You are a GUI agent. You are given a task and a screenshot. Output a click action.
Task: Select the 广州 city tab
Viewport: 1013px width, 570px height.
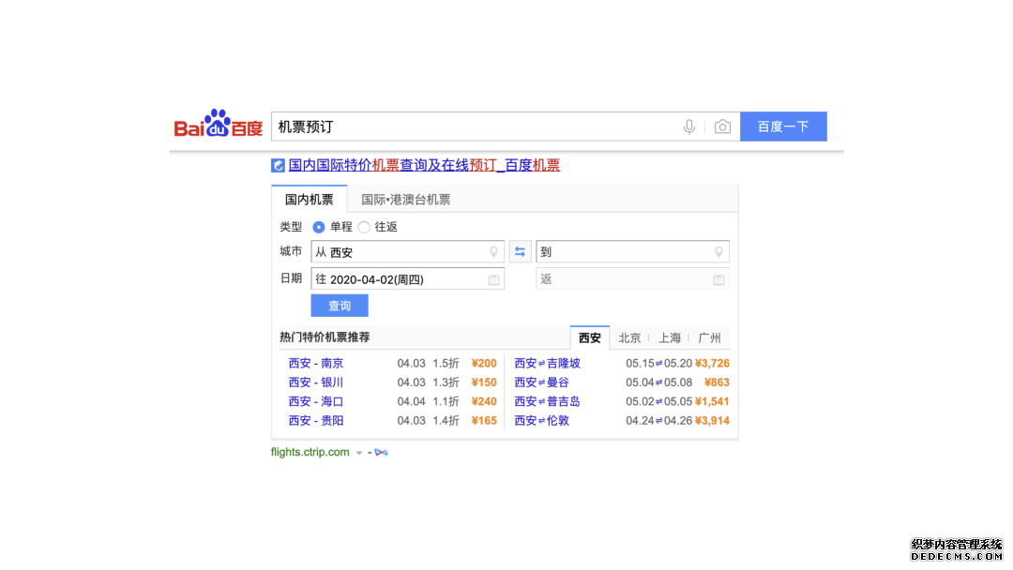(710, 337)
